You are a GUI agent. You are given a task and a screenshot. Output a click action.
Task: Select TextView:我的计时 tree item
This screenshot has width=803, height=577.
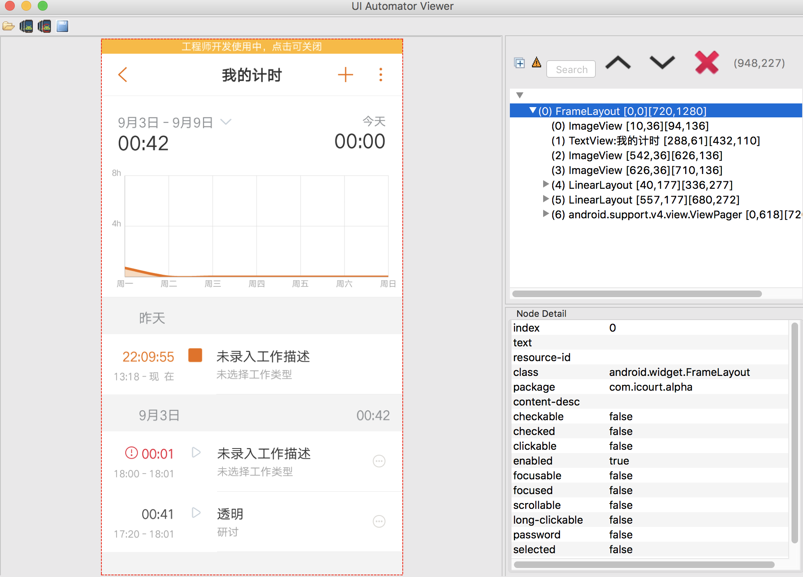point(655,141)
